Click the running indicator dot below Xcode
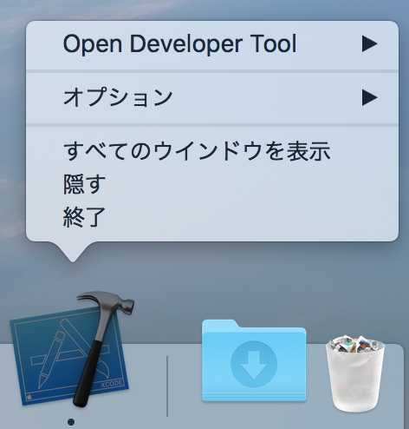This screenshot has height=429, width=409. (x=71, y=422)
